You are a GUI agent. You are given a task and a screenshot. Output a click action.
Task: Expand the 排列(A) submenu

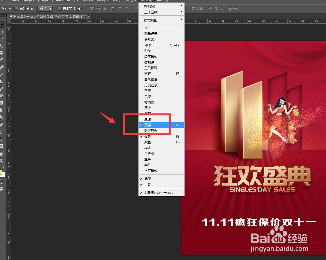(161, 6)
